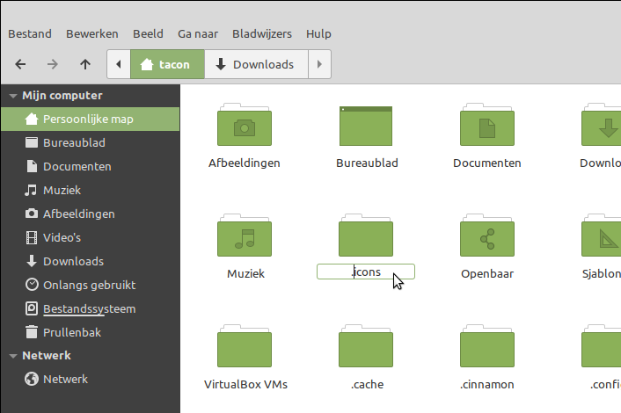The height and width of the screenshot is (413, 621).
Task: Go up to the parent folder
Action: pyautogui.click(x=84, y=64)
